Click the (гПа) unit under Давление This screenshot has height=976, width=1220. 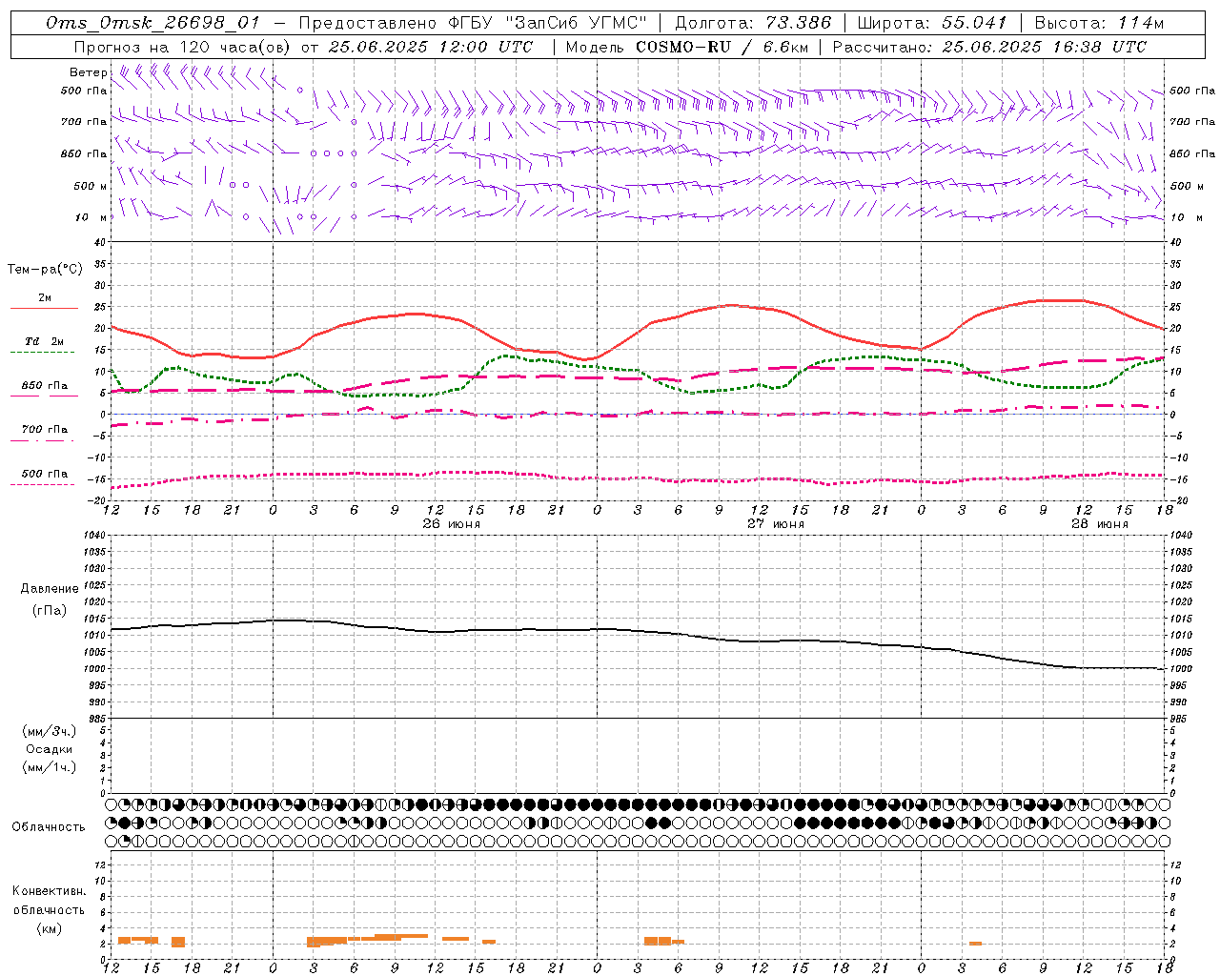tap(50, 610)
